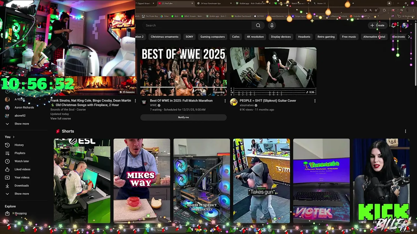Screen dimensions: 417x234
Task: Bookmark this page with the star icon
Action: (x=376, y=10)
